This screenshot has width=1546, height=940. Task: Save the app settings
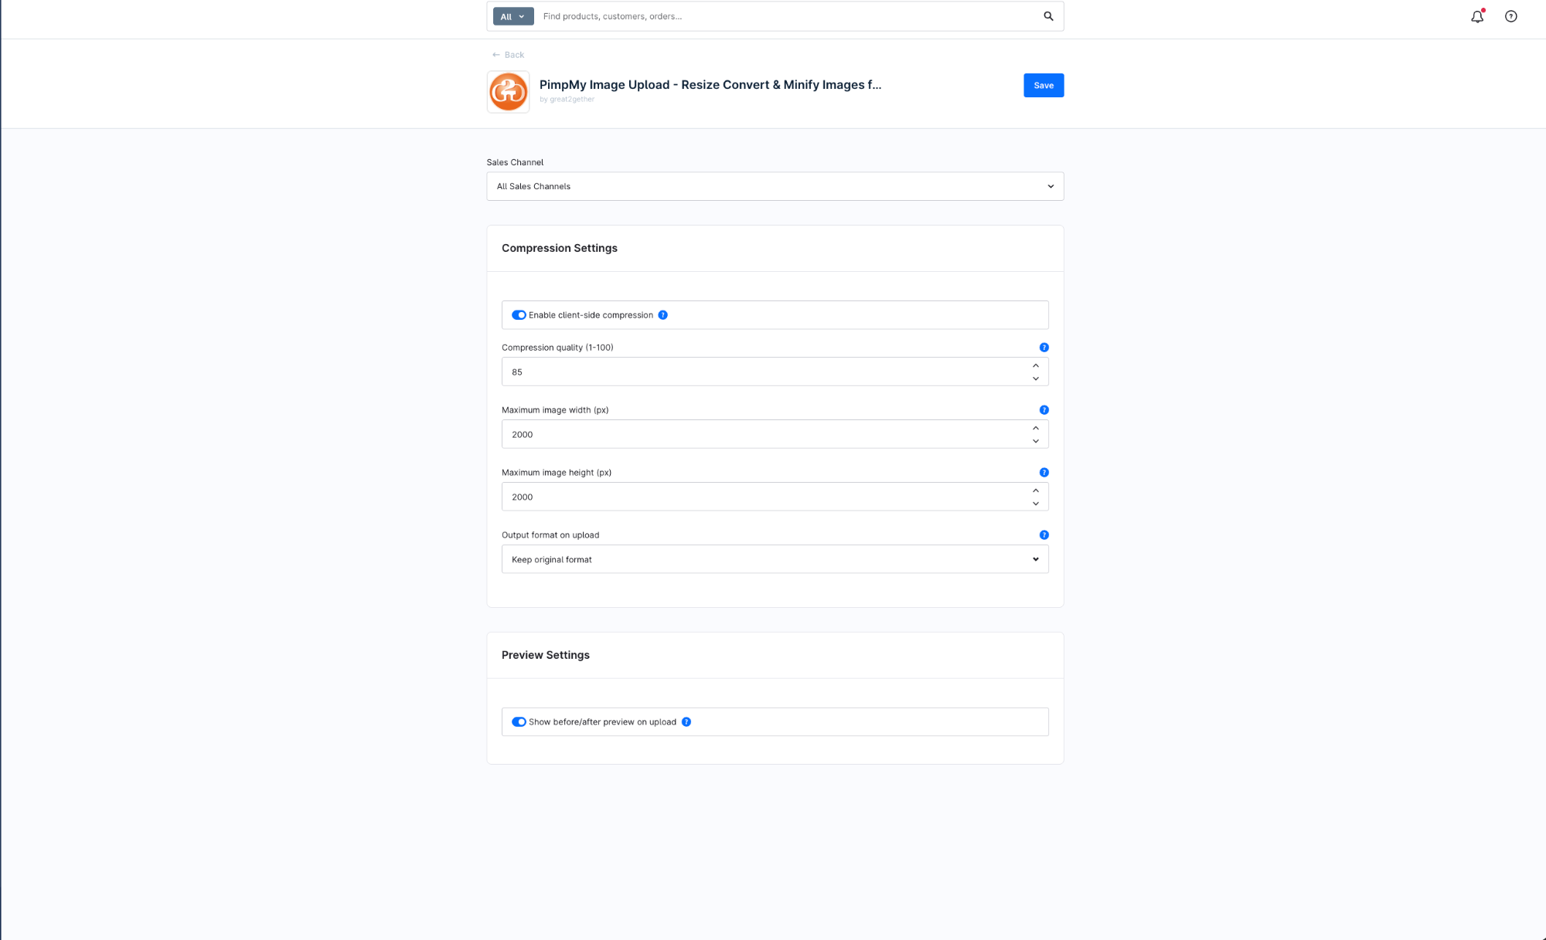1043,85
